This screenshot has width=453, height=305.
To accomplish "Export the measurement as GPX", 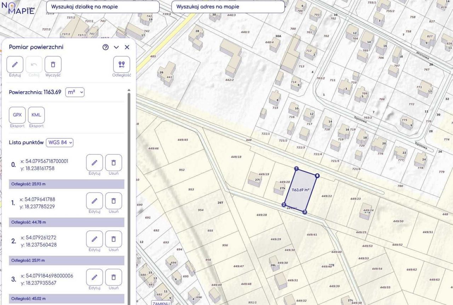I will click(17, 115).
